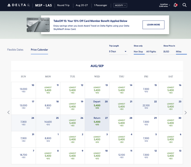Select September 1 priced 8,800 miles

[48, 139]
